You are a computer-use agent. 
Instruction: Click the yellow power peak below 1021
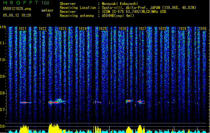(x=24, y=129)
